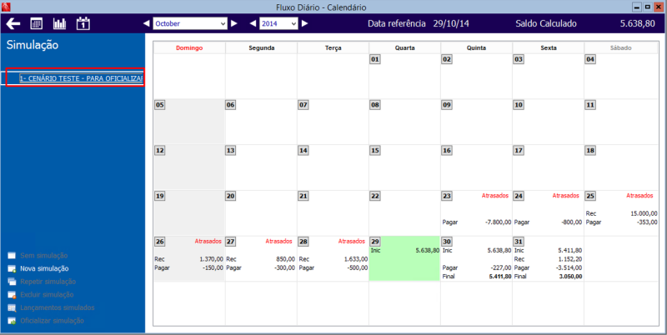The image size is (667, 335).
Task: Select day 25 number button
Action: click(x=590, y=196)
